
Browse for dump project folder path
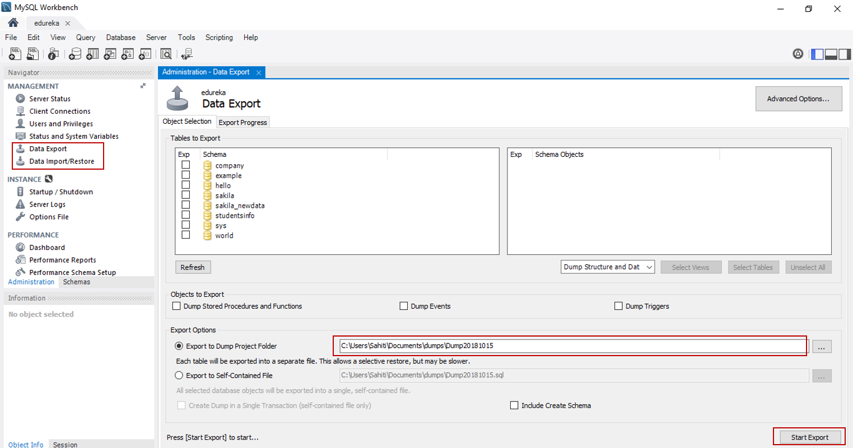(x=821, y=347)
